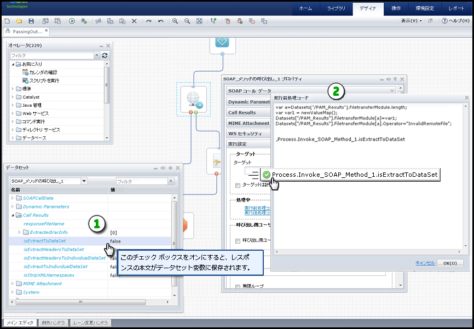The width and height of the screenshot is (474, 329).
Task: Click the Zoom in magnifier icon
Action: coord(175,21)
